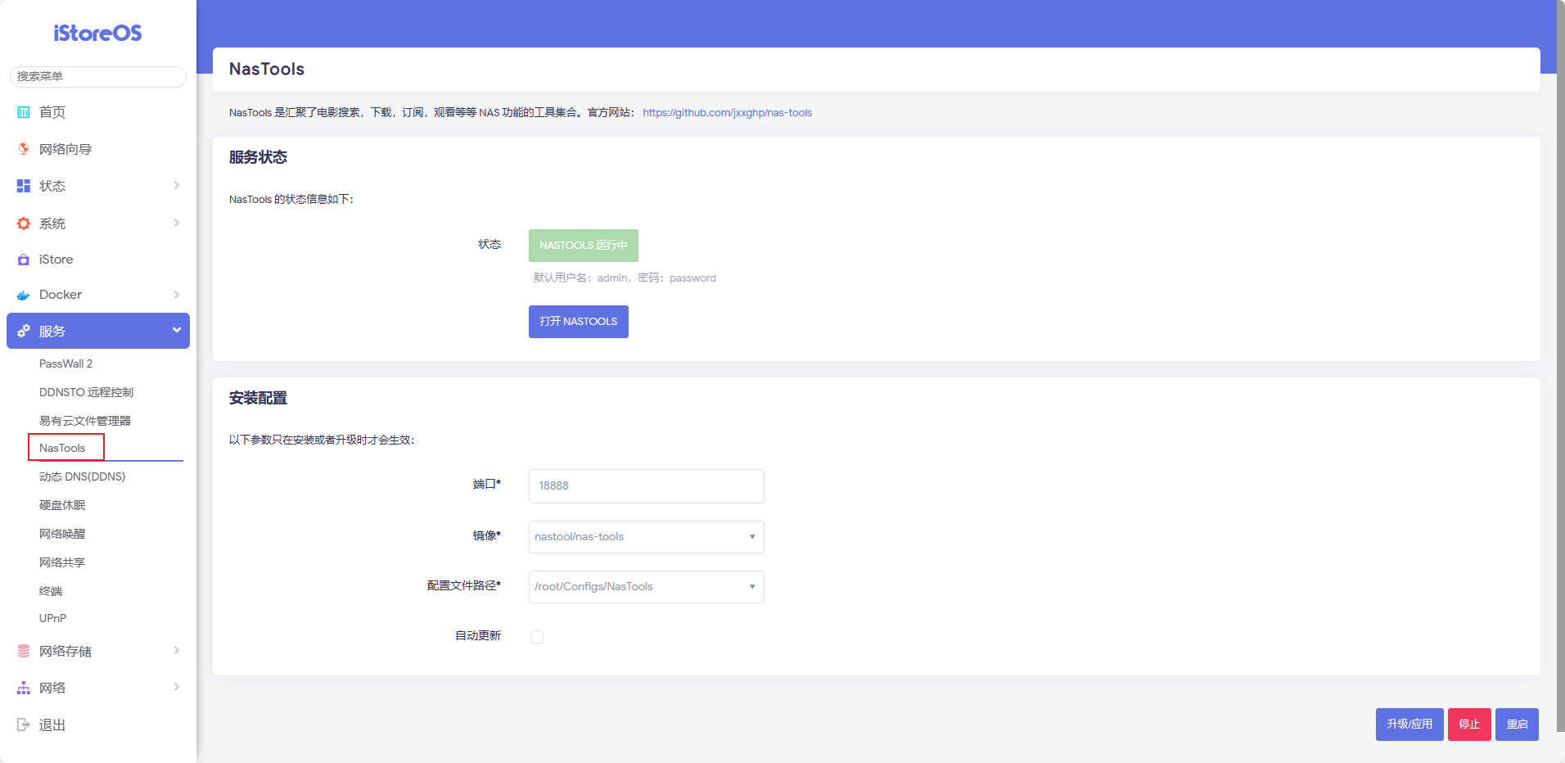This screenshot has width=1565, height=763.
Task: Open the 镜像 image dropdown
Action: click(x=646, y=537)
